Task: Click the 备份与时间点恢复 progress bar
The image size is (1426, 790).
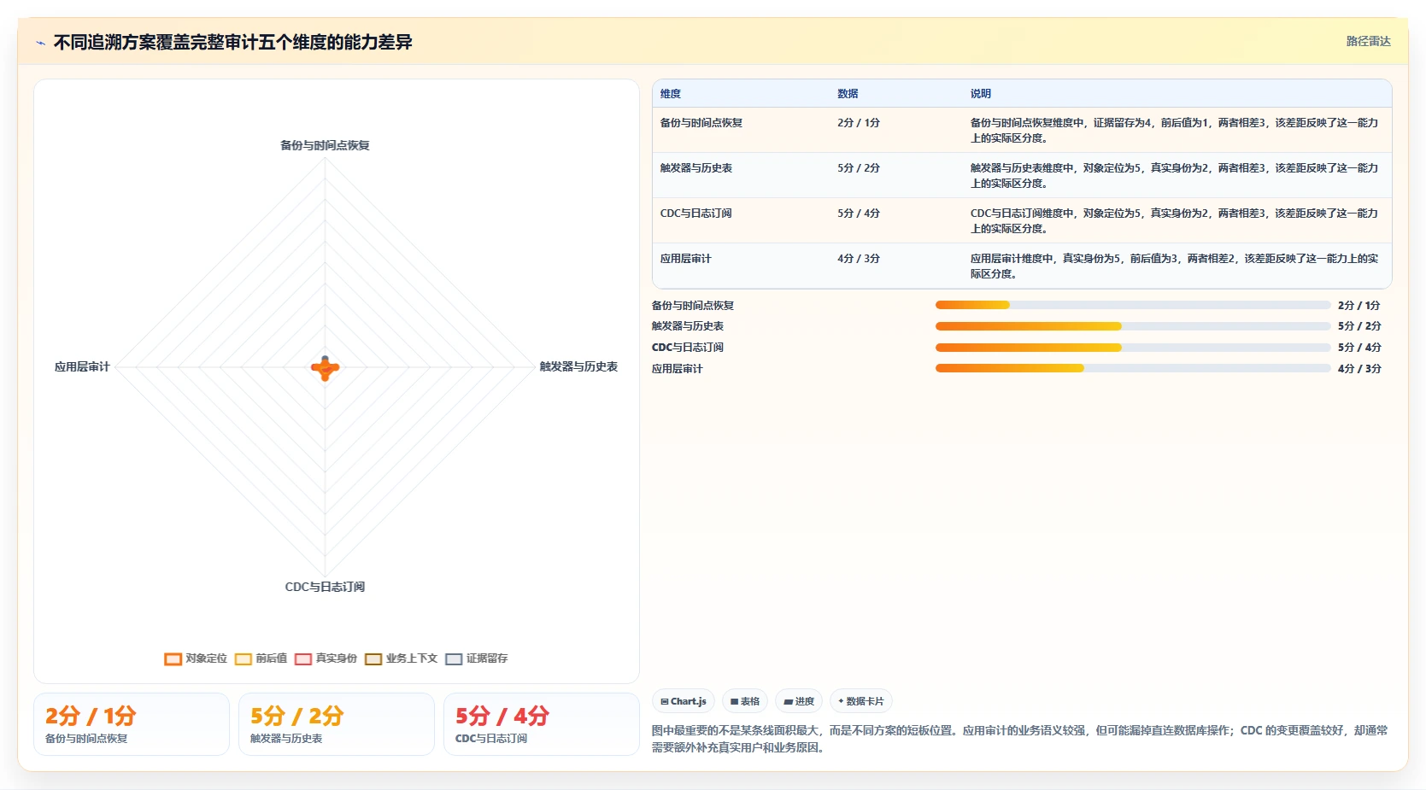Action: (x=1133, y=305)
